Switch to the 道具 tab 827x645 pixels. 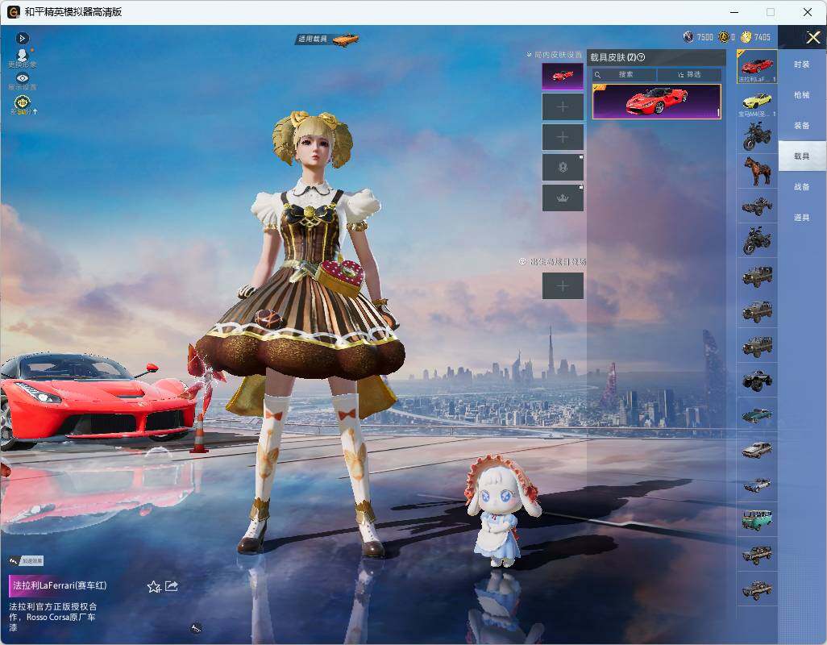point(802,218)
